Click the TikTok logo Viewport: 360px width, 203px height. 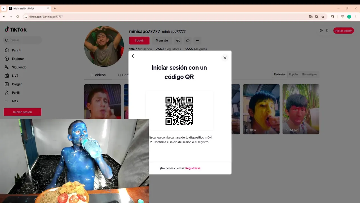(15, 29)
